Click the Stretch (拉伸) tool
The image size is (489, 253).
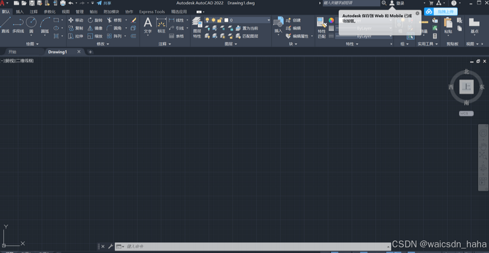[76, 36]
